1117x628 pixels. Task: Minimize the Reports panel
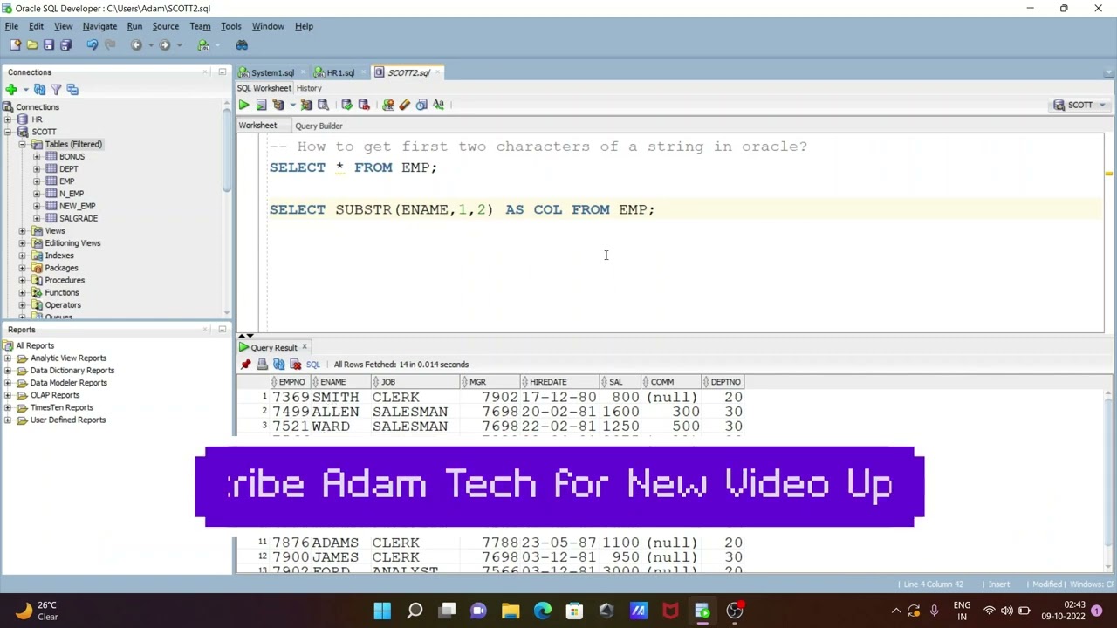tap(222, 330)
